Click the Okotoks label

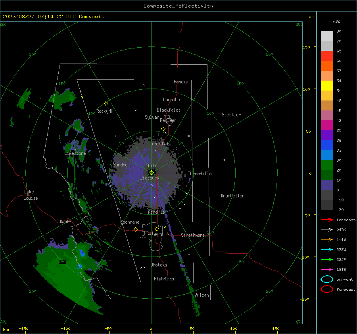point(159,265)
